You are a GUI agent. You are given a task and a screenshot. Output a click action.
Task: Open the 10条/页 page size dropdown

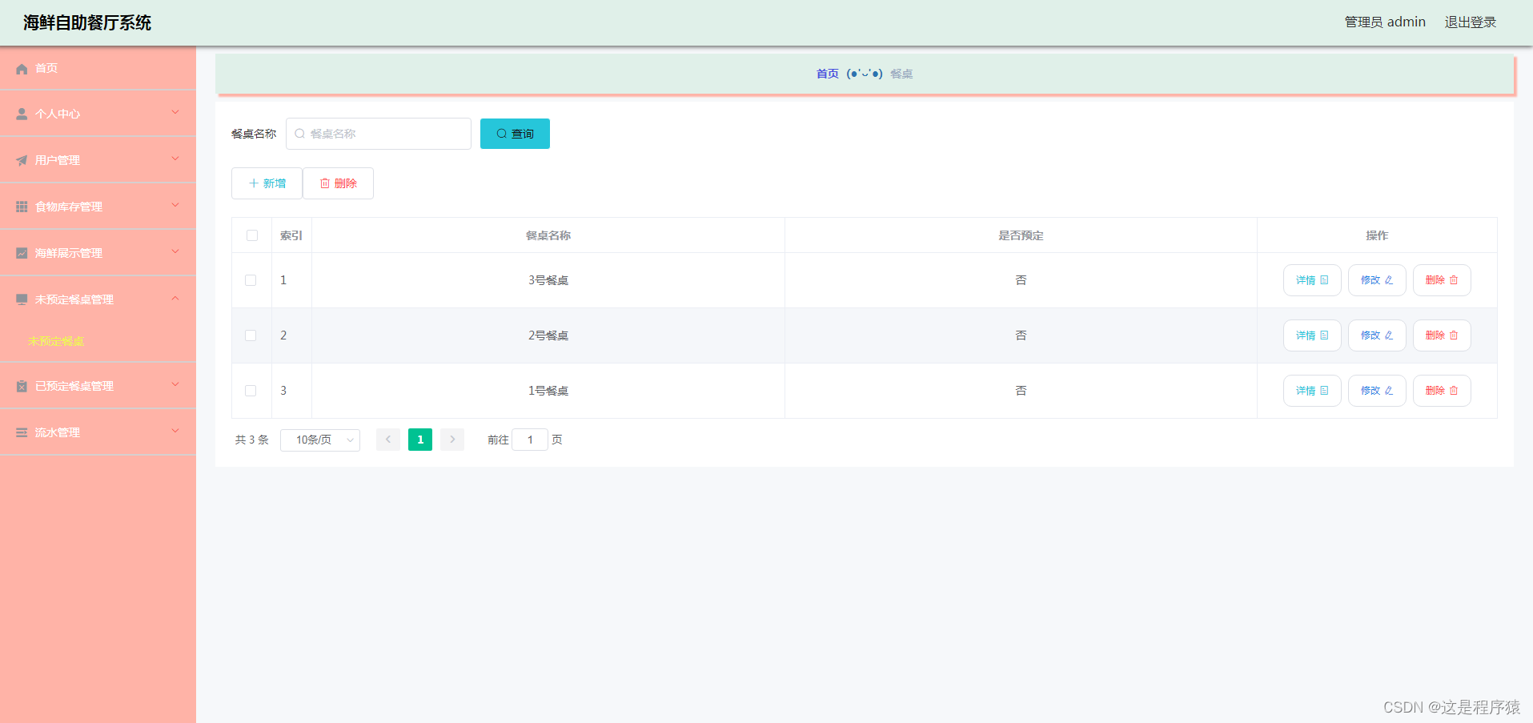tap(320, 440)
